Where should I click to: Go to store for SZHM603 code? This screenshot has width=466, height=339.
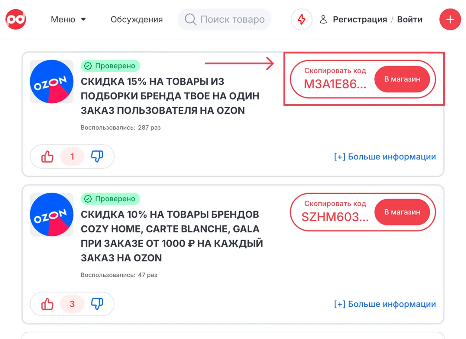pos(402,212)
